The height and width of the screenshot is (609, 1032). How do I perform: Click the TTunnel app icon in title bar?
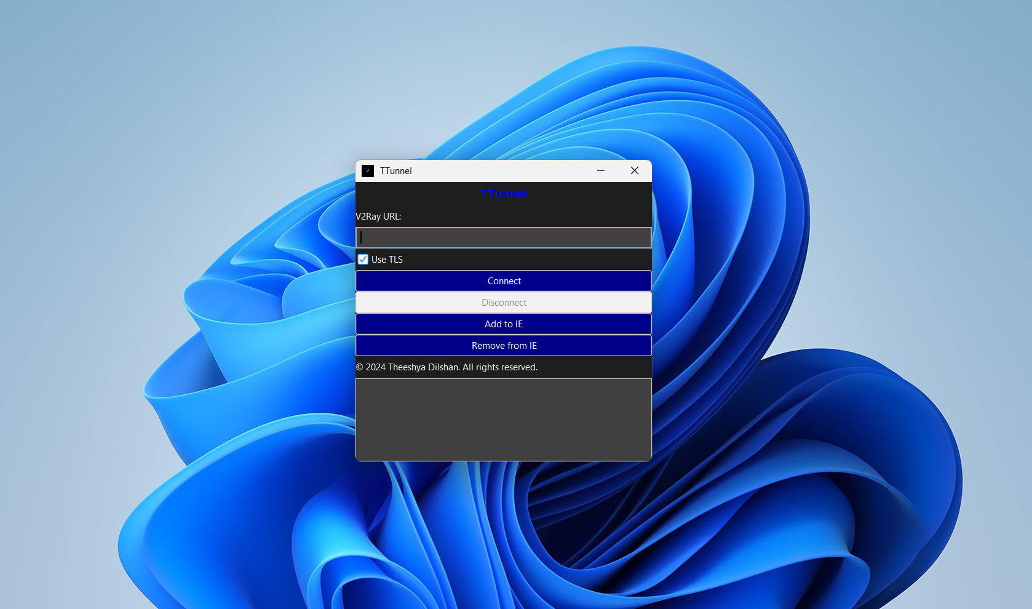368,171
